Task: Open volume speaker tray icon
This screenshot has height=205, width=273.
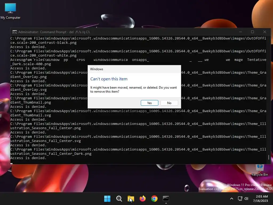Action: (x=246, y=199)
